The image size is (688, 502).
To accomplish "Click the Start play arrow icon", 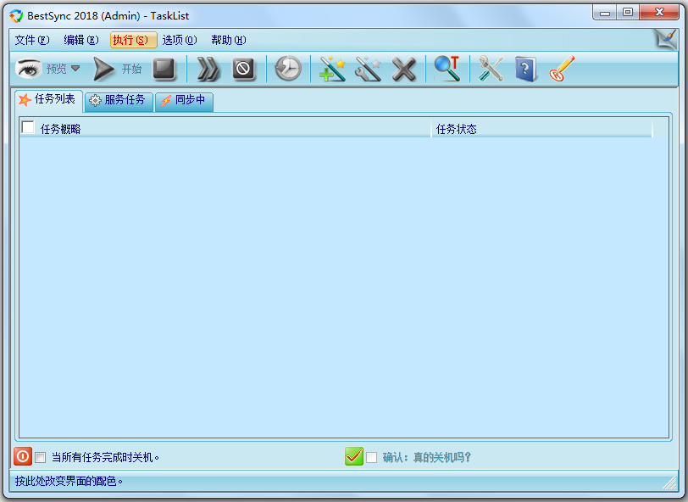I will pos(103,69).
